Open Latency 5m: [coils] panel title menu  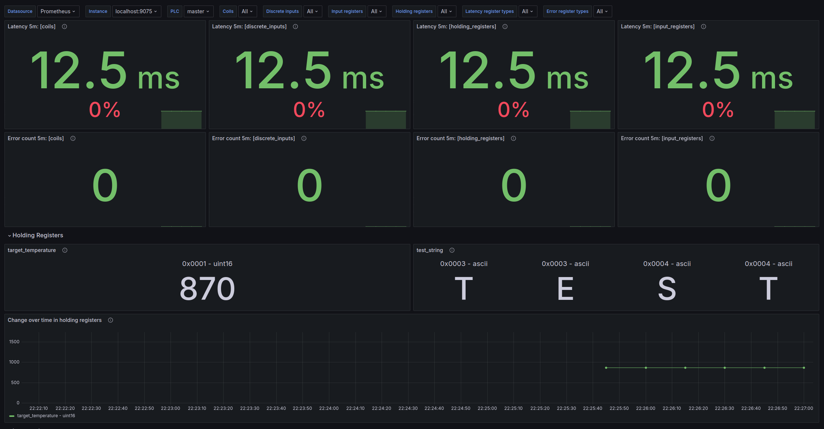[32, 26]
